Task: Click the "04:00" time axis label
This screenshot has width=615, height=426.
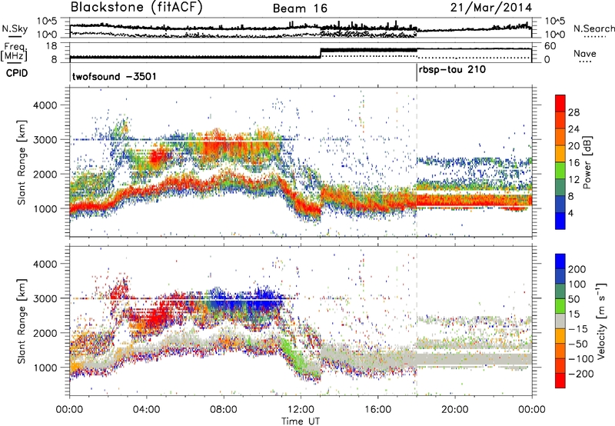Action: tap(147, 410)
